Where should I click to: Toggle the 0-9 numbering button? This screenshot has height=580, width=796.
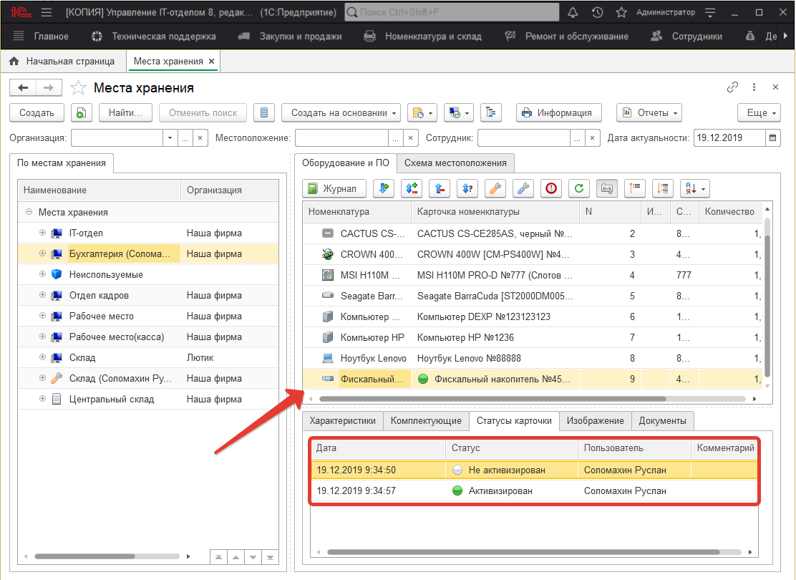click(x=607, y=188)
